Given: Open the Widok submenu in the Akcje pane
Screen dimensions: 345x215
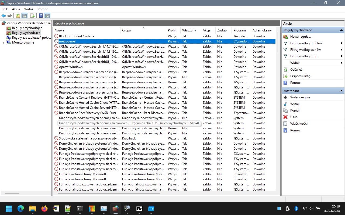Looking at the screenshot, I should coord(313,63).
